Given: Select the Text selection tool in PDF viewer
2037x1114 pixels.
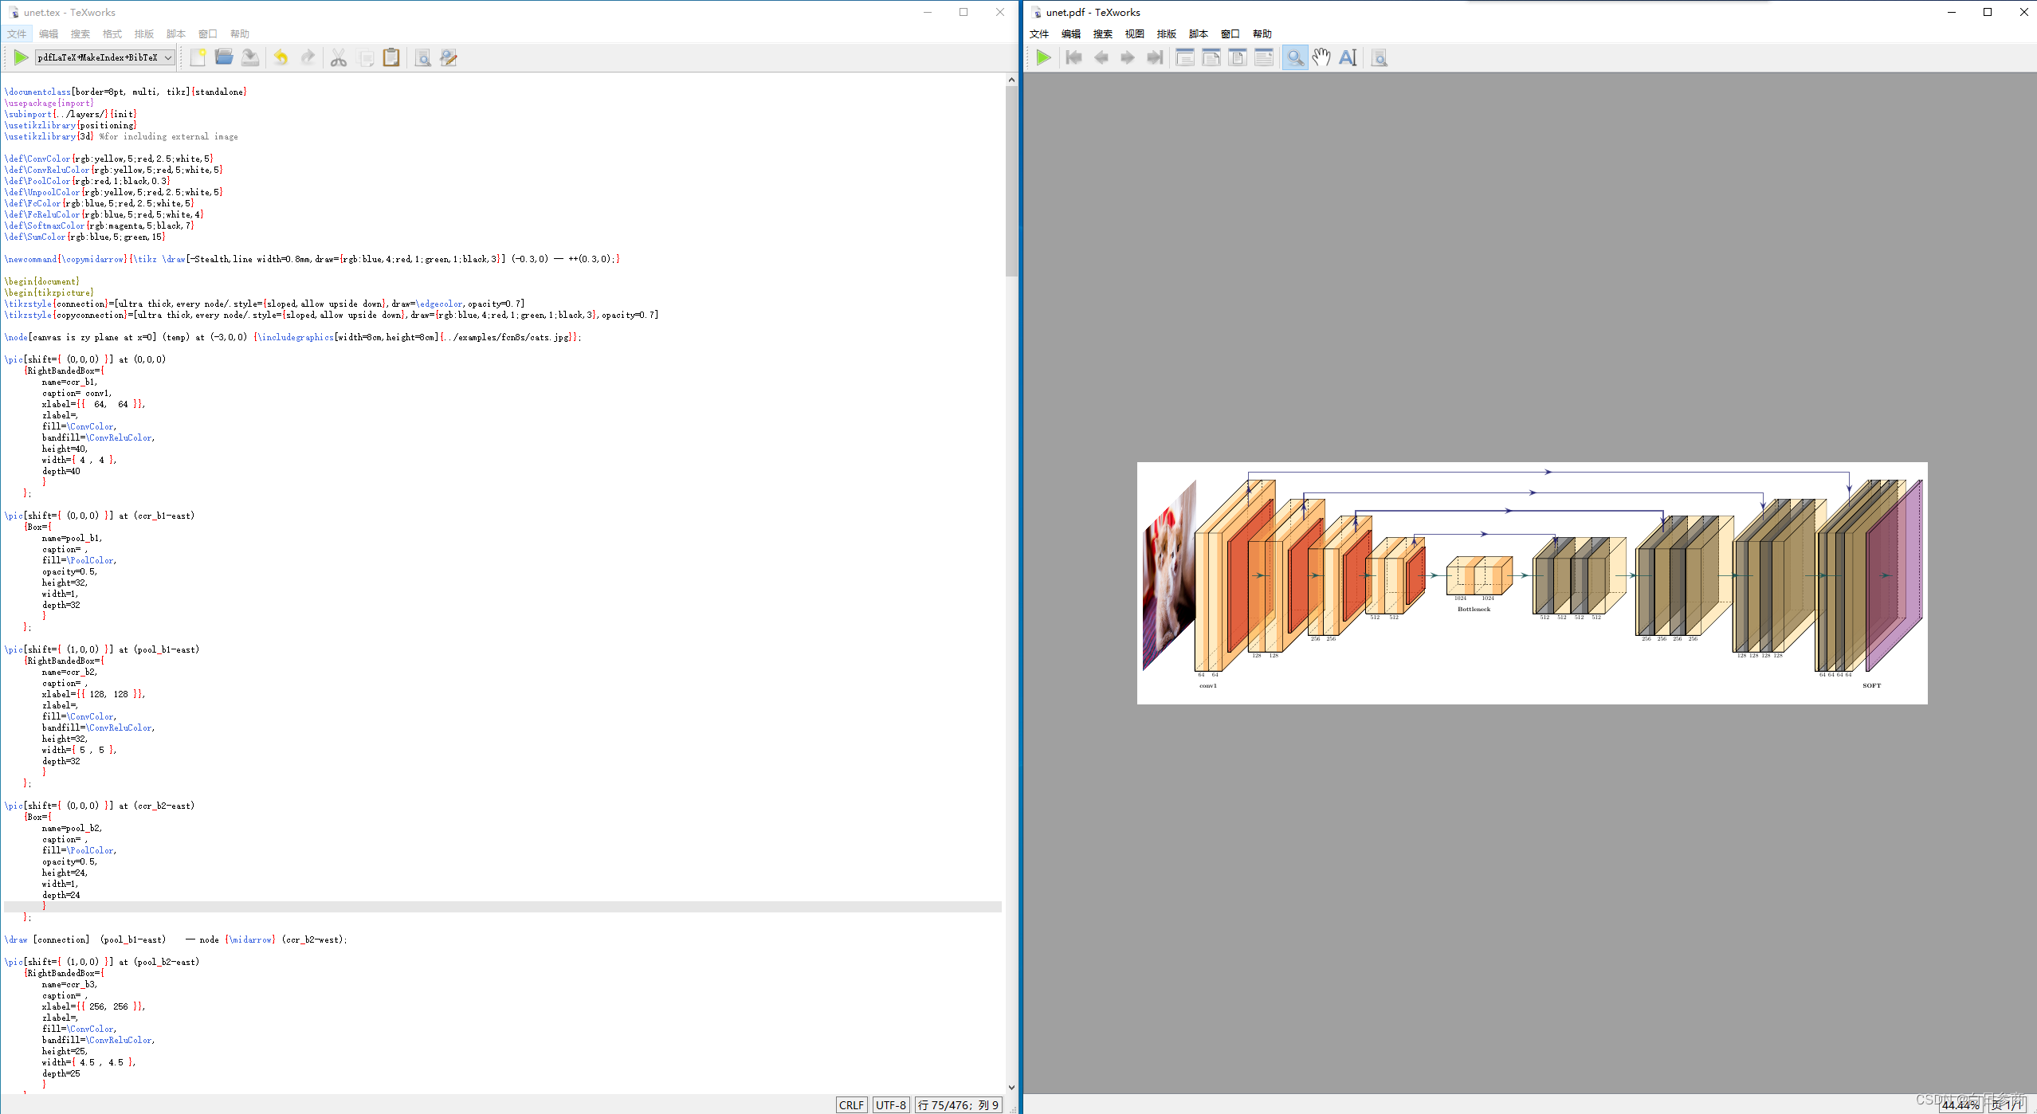Looking at the screenshot, I should click(x=1348, y=57).
